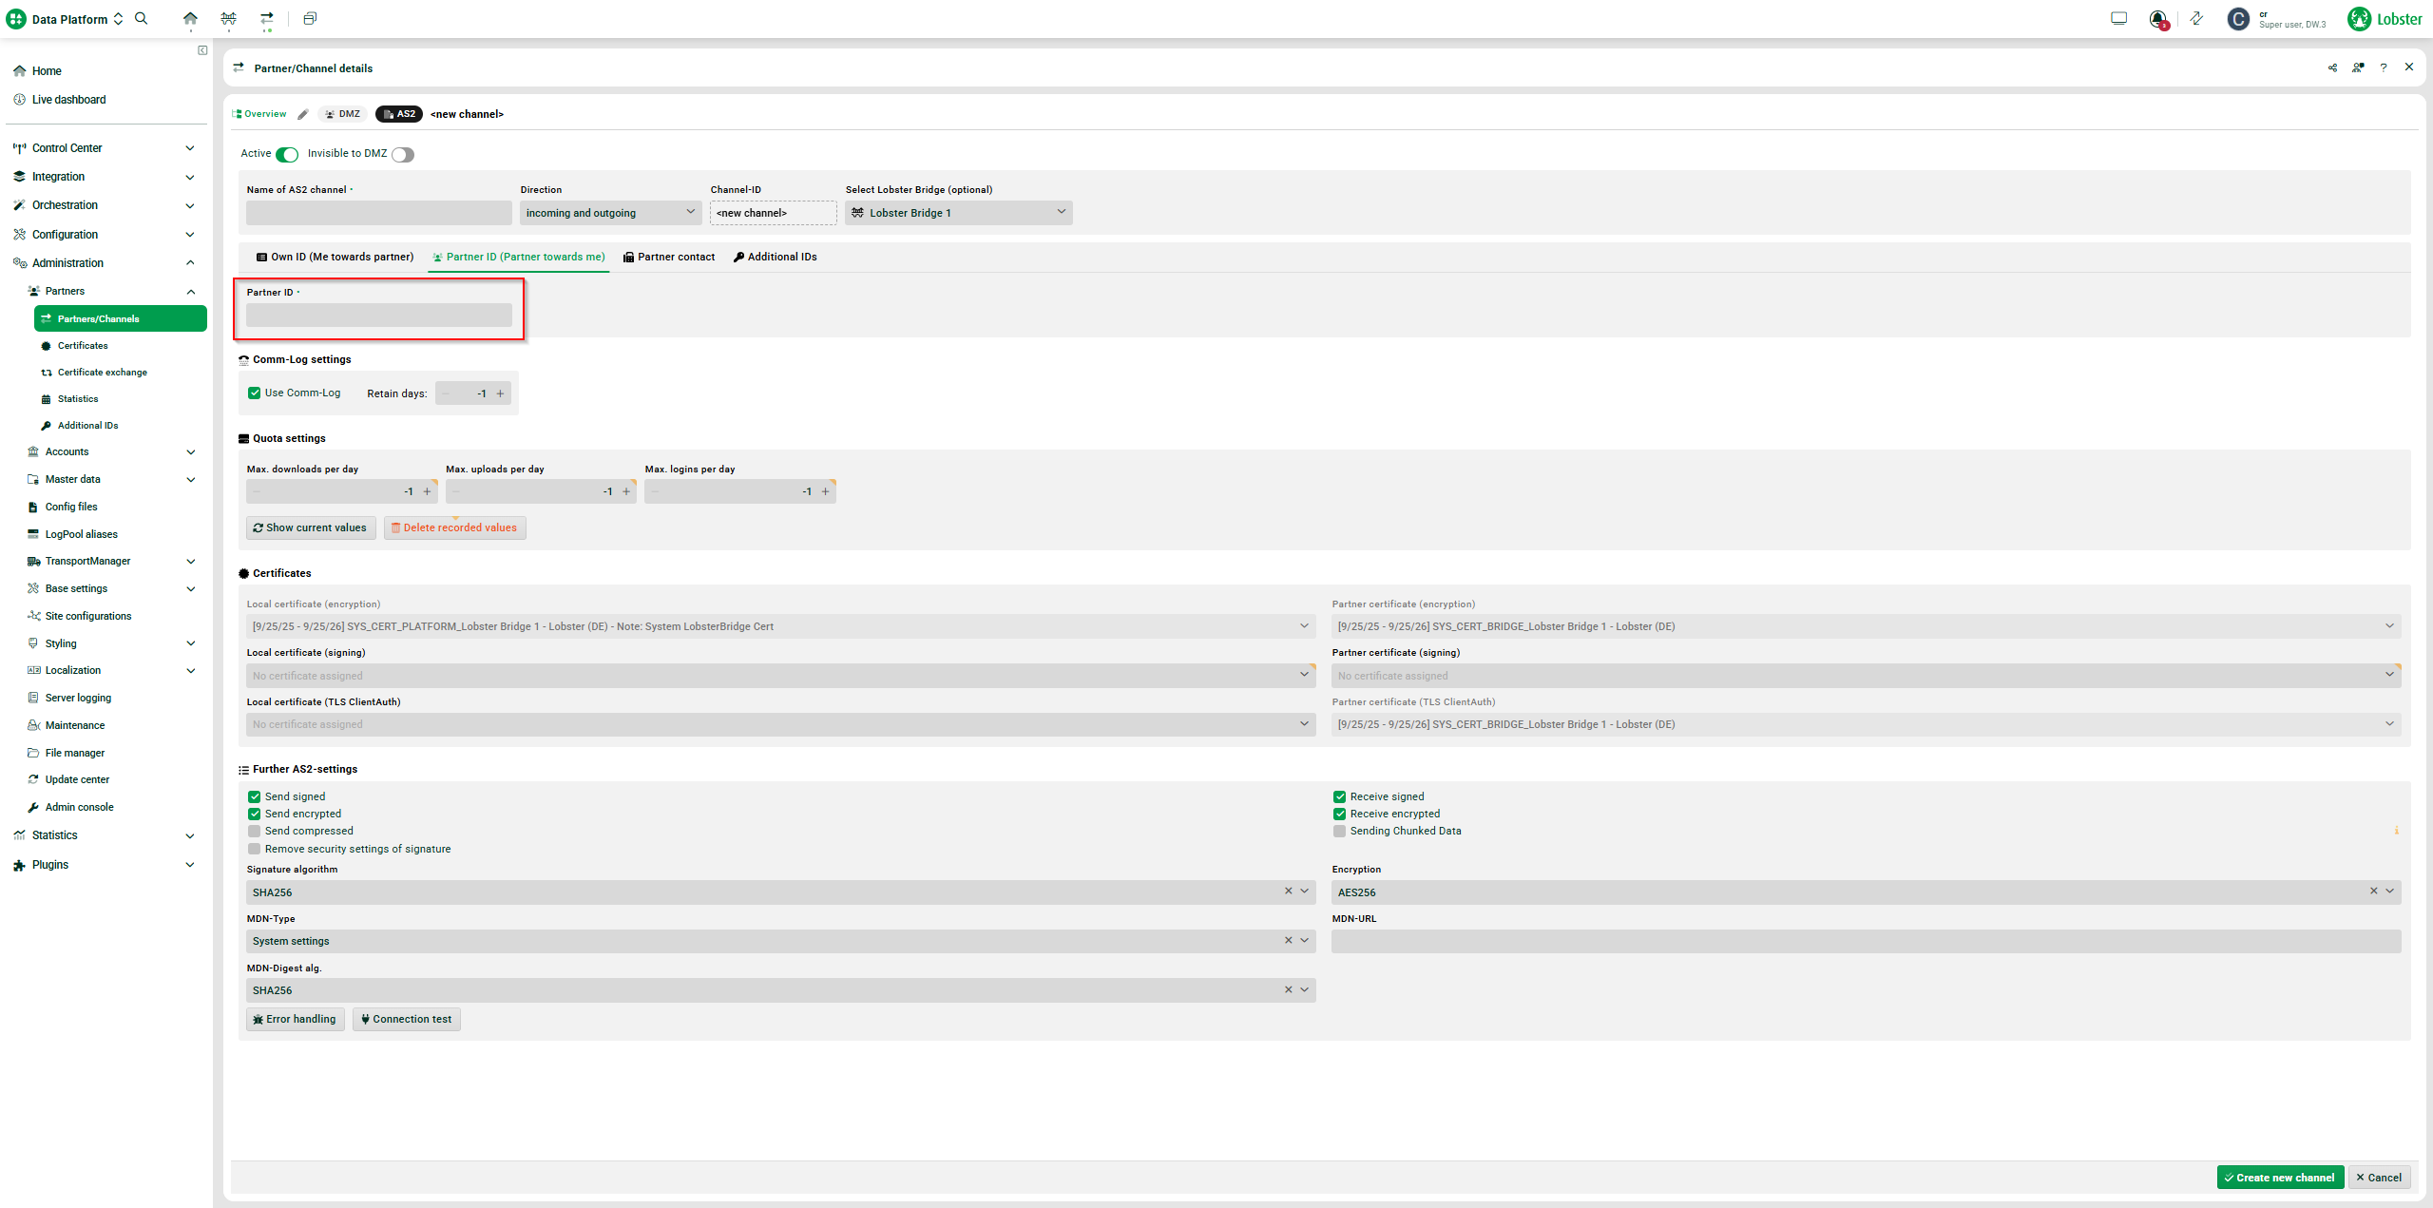Click the home icon in top toolbar

click(x=190, y=18)
